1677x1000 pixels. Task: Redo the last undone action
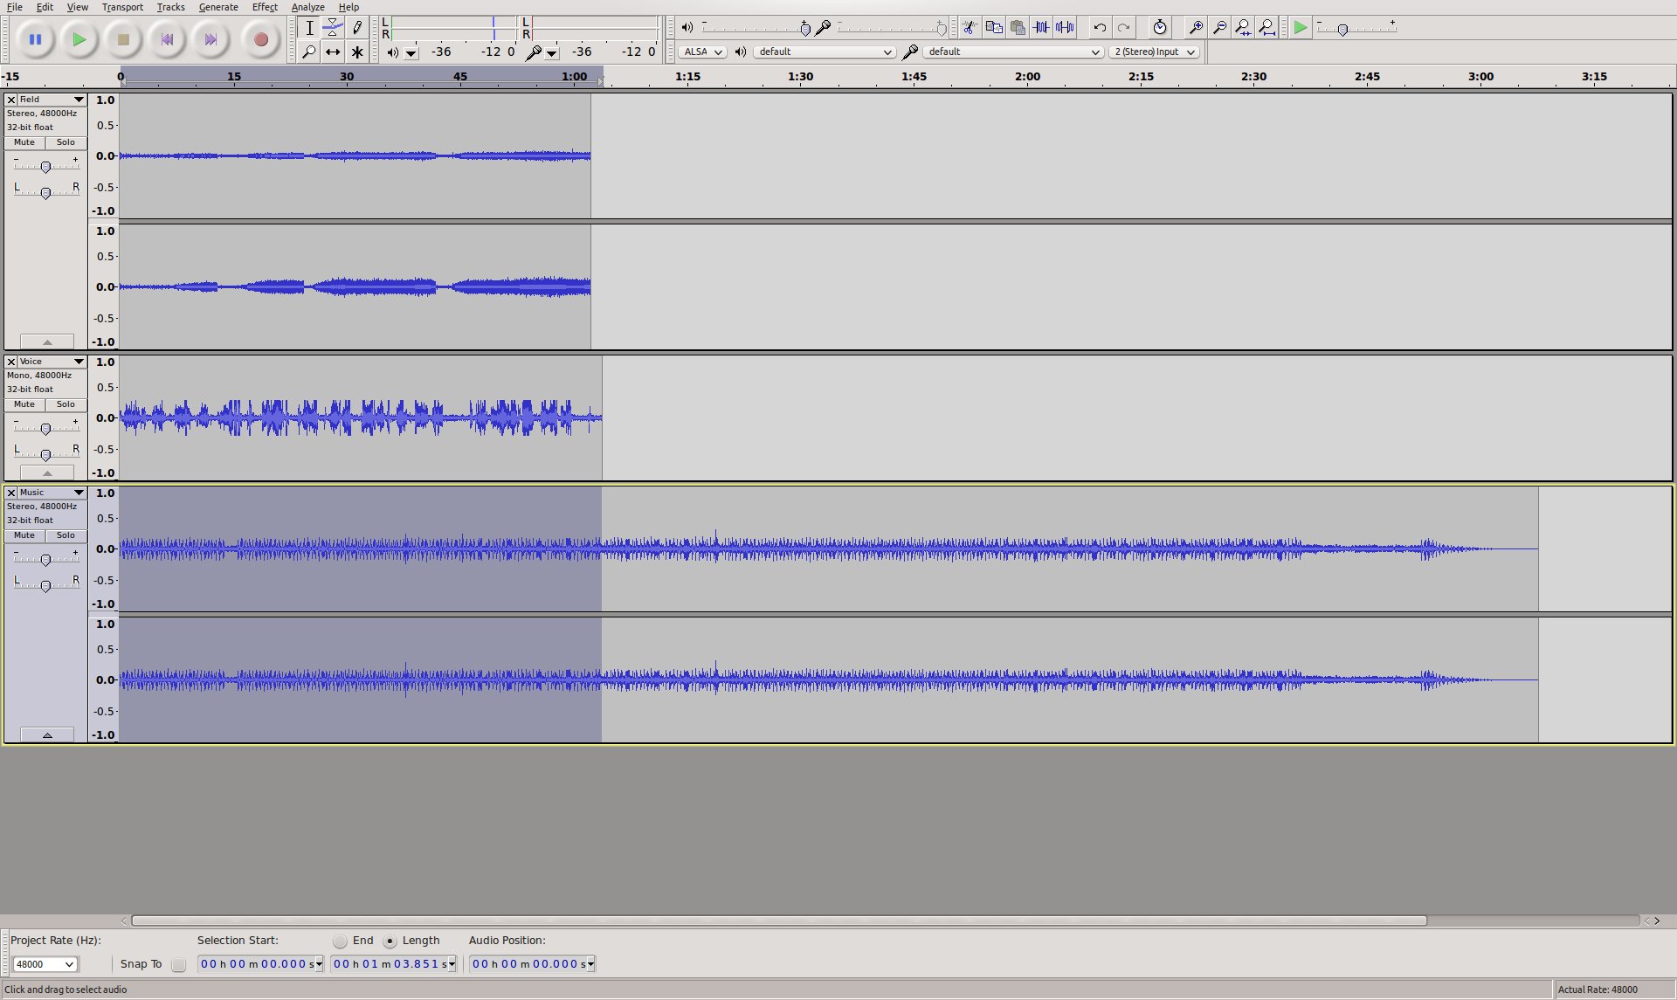click(1123, 27)
